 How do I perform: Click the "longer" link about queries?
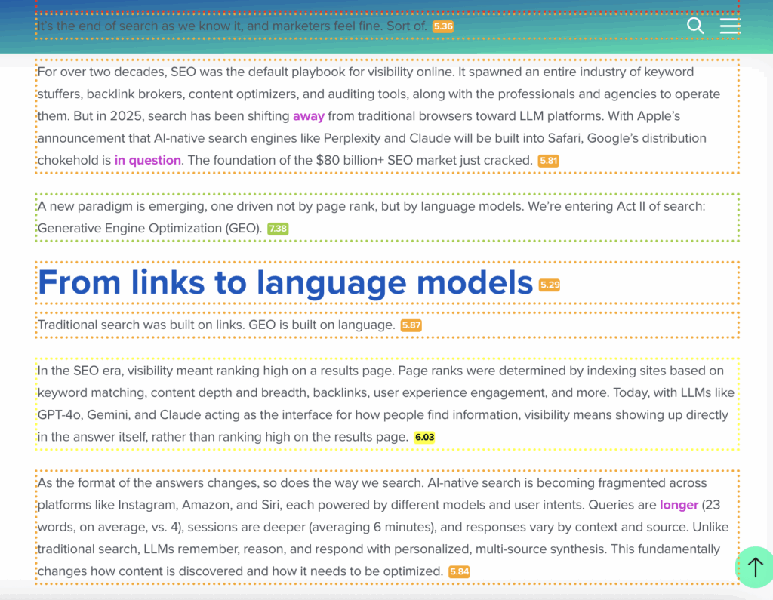point(679,505)
